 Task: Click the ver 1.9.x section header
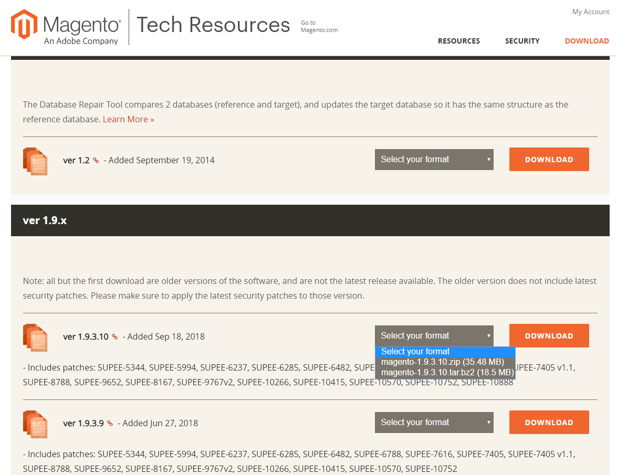click(310, 220)
